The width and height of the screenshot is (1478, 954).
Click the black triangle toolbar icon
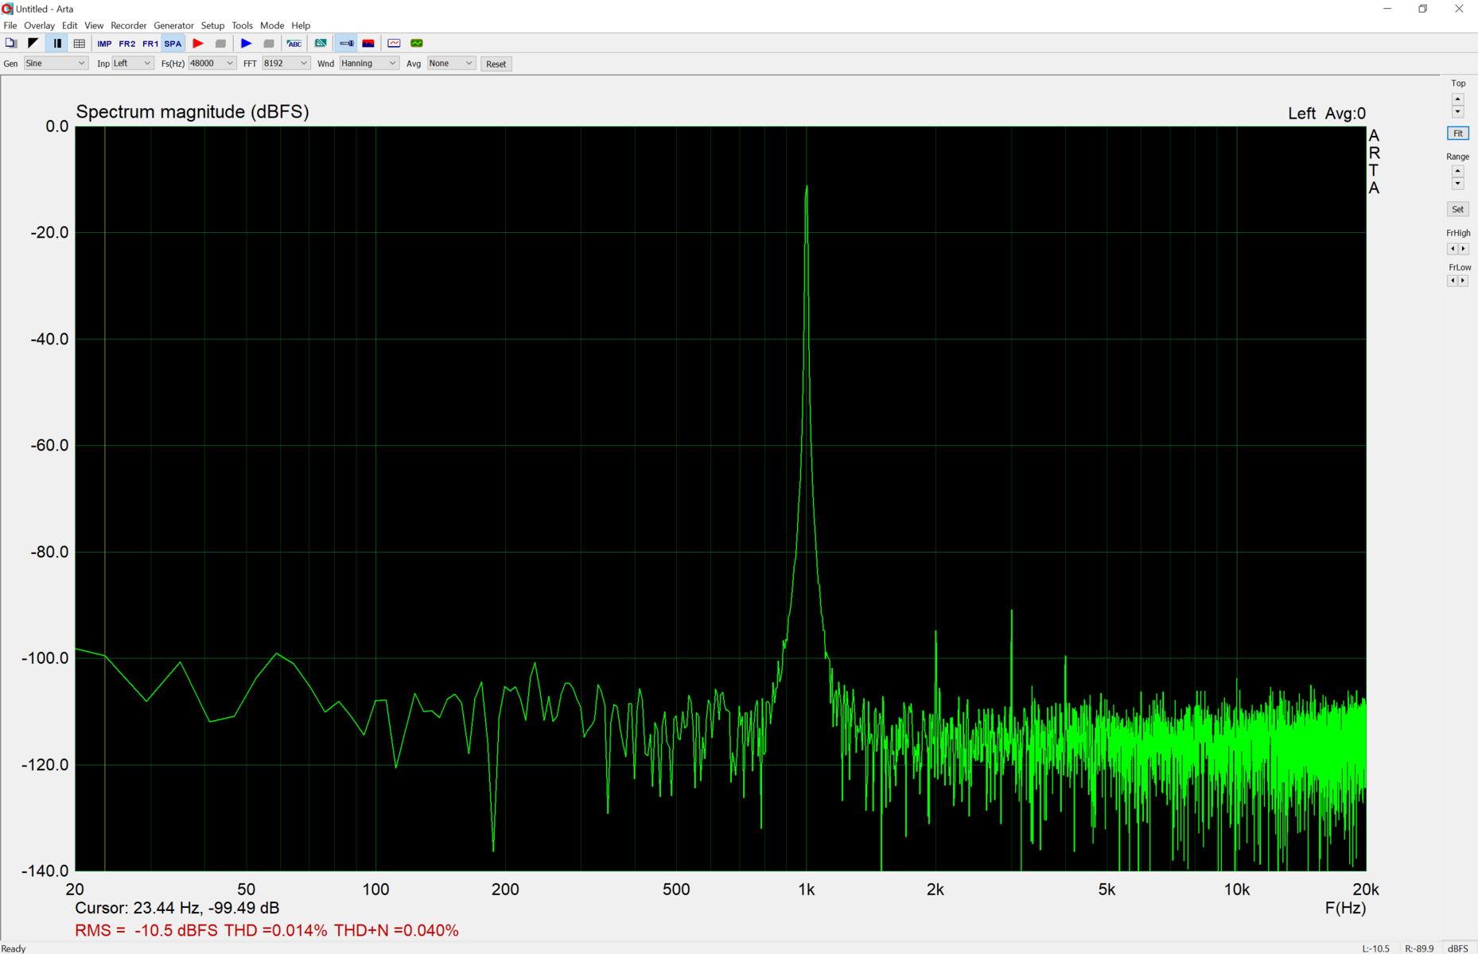click(33, 43)
